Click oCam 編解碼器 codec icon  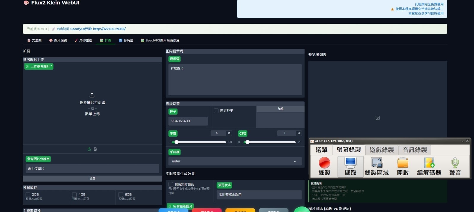pyautogui.click(x=429, y=163)
